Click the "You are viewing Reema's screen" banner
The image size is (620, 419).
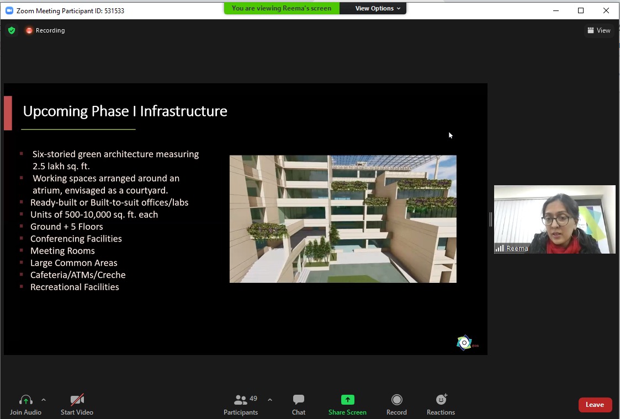coord(282,8)
